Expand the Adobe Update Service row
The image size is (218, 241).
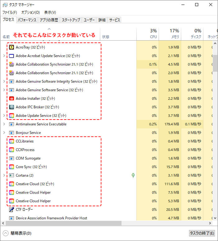tap(4, 116)
